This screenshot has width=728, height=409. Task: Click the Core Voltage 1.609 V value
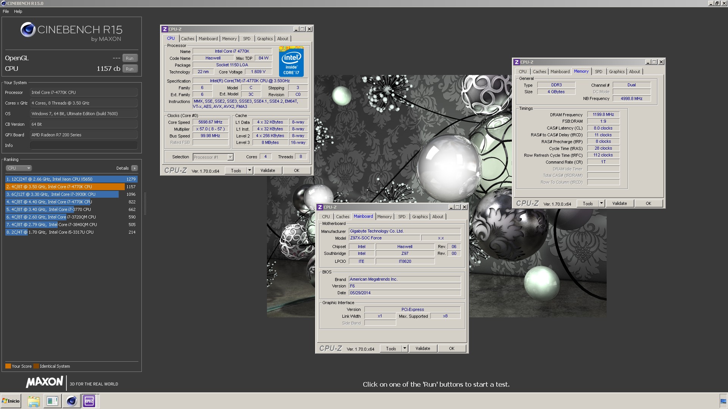click(258, 72)
